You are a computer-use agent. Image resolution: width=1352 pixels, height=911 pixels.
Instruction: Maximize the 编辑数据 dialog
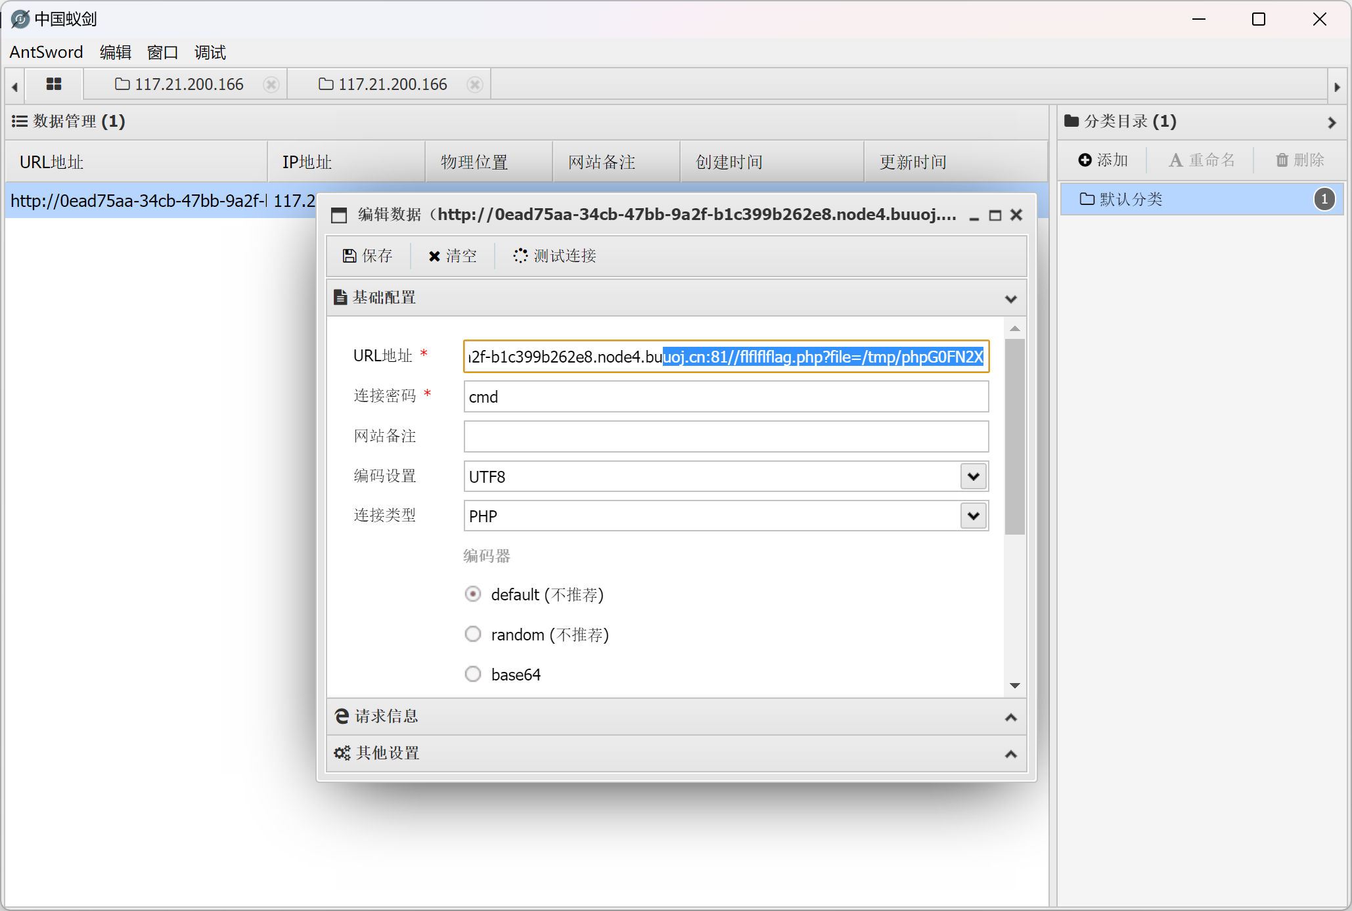tap(995, 215)
